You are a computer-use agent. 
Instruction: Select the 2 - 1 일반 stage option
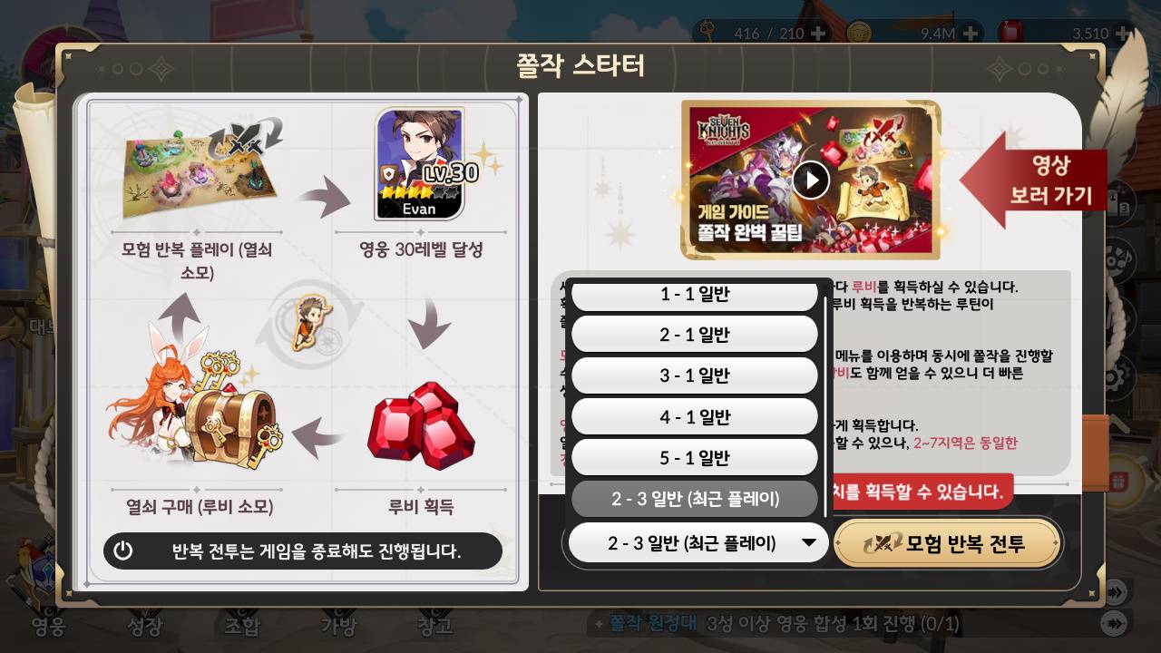(695, 335)
